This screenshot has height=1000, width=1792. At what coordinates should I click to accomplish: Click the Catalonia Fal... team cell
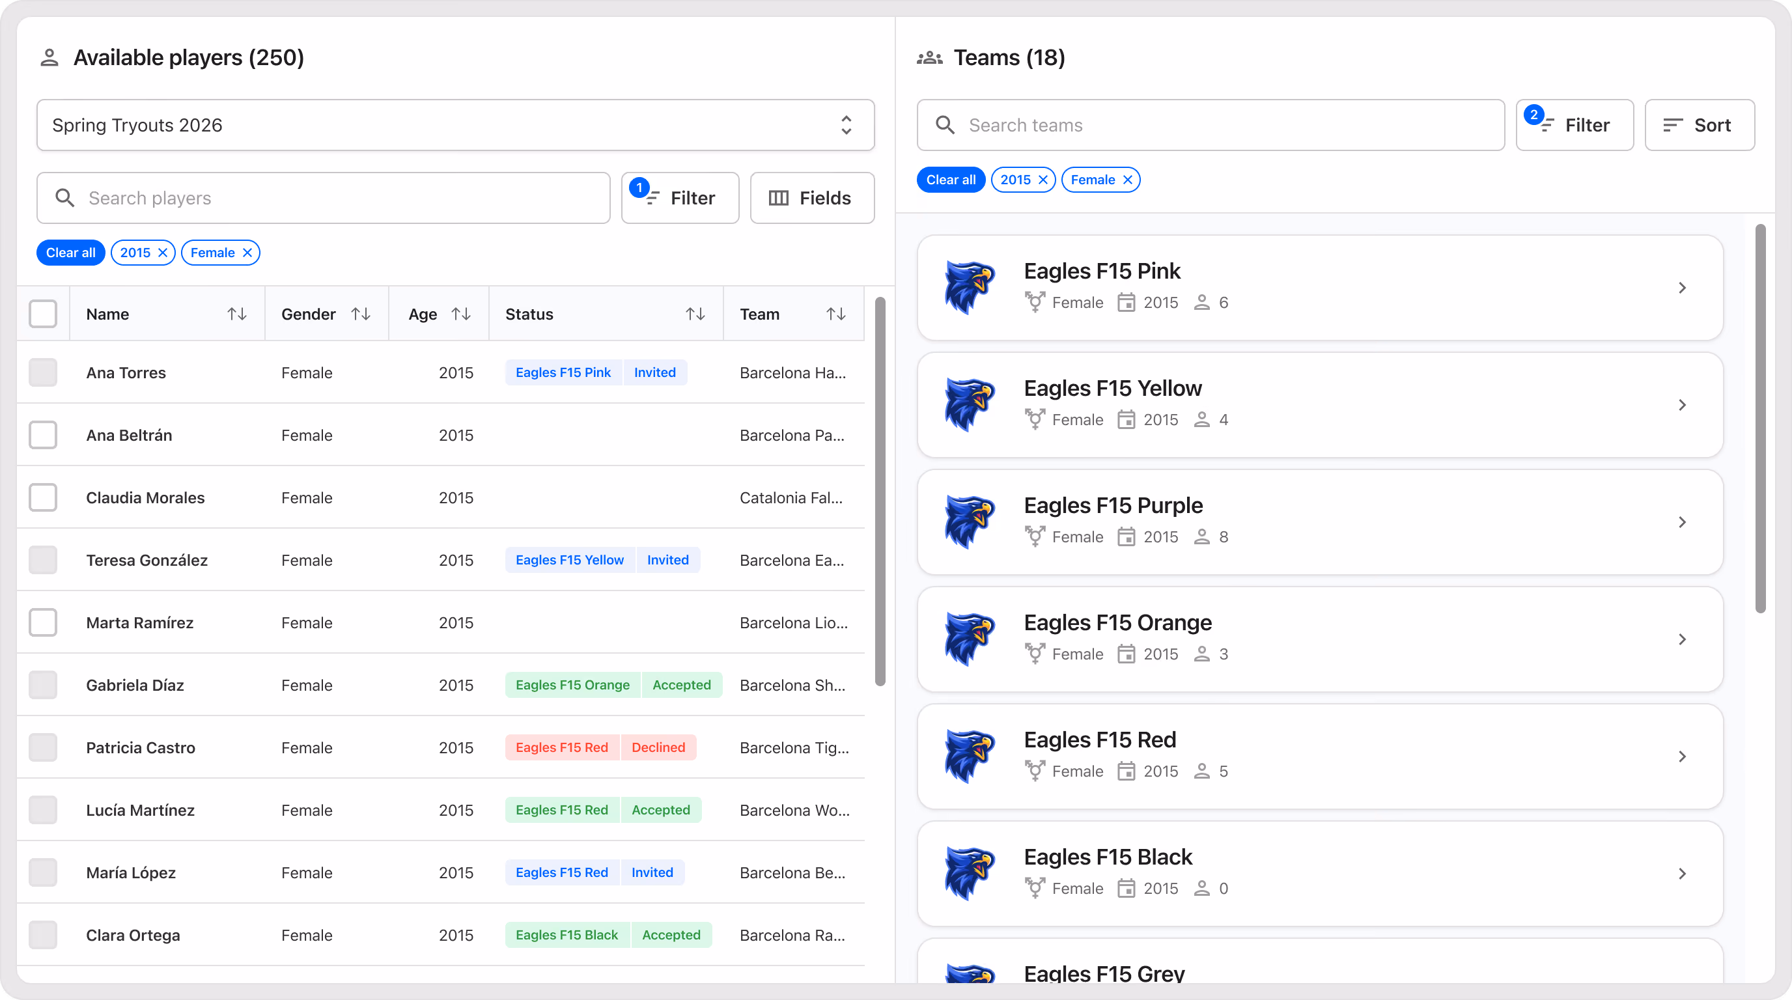pos(791,497)
